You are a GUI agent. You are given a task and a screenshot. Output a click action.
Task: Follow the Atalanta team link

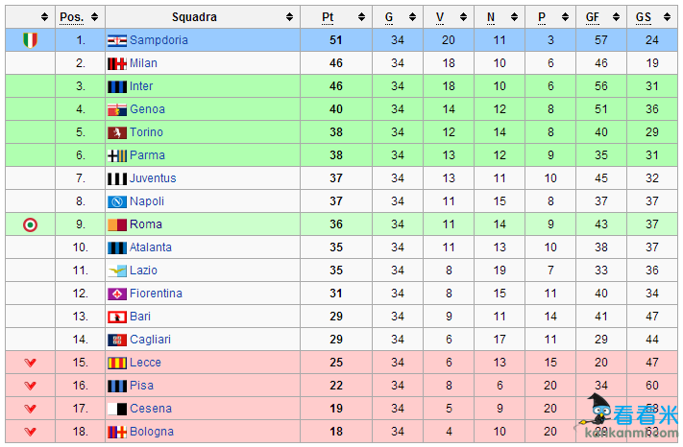[x=151, y=247]
